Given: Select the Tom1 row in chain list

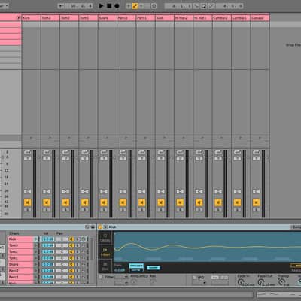Looking at the screenshot, I should point(20,258).
